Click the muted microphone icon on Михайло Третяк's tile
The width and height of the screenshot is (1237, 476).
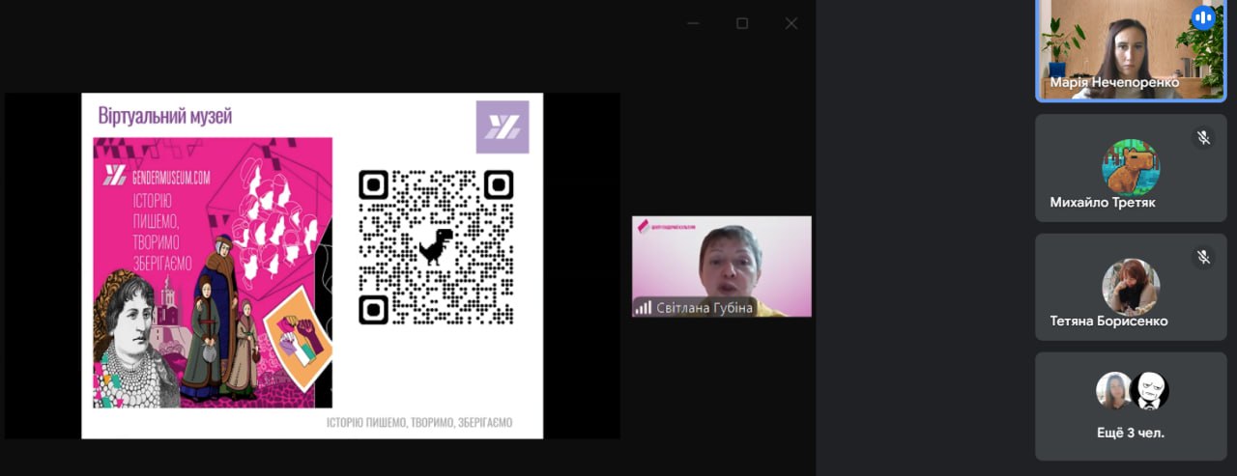coord(1203,138)
